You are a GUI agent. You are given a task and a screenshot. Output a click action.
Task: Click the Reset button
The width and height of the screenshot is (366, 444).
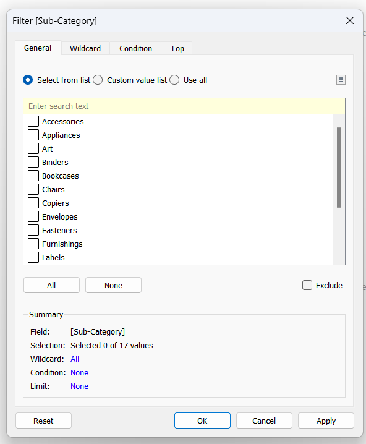pyautogui.click(x=44, y=421)
